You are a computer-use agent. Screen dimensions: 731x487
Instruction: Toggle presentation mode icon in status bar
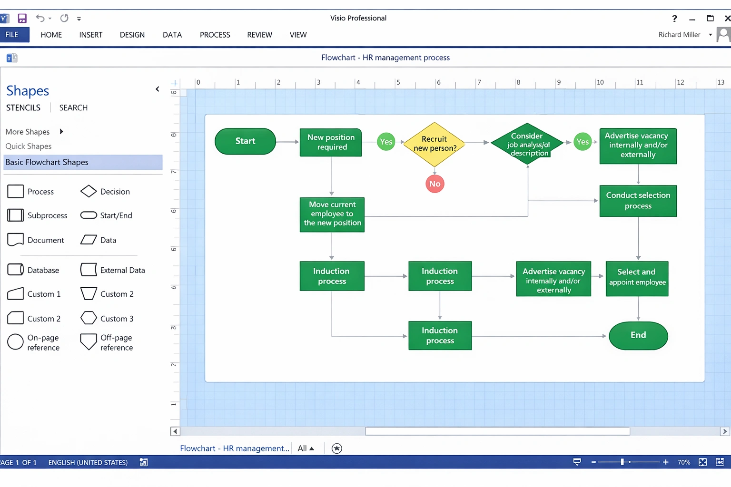(x=576, y=462)
